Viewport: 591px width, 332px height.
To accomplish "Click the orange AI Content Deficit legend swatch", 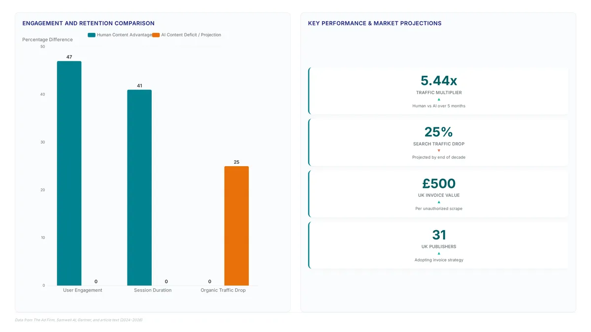I will 156,35.
